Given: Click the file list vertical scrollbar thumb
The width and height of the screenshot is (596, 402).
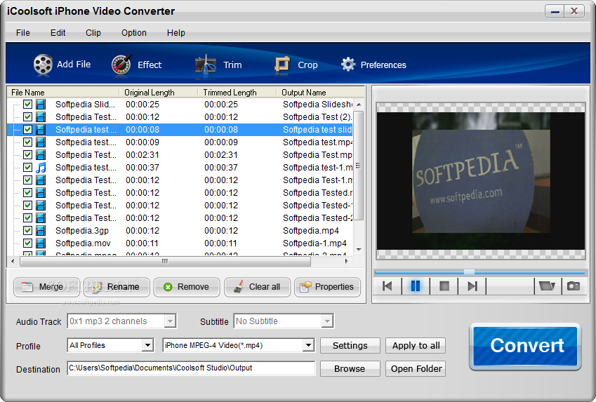Looking at the screenshot, I should pyautogui.click(x=358, y=166).
